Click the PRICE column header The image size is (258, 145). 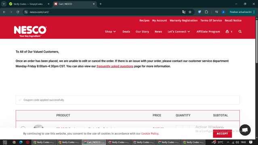(157, 115)
